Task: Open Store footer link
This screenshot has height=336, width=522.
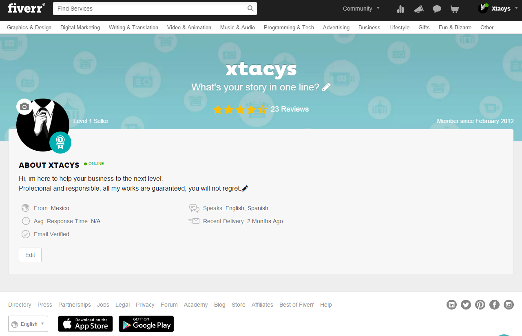Action: pyautogui.click(x=239, y=305)
